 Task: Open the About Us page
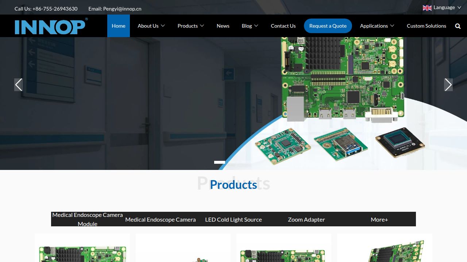pos(148,26)
